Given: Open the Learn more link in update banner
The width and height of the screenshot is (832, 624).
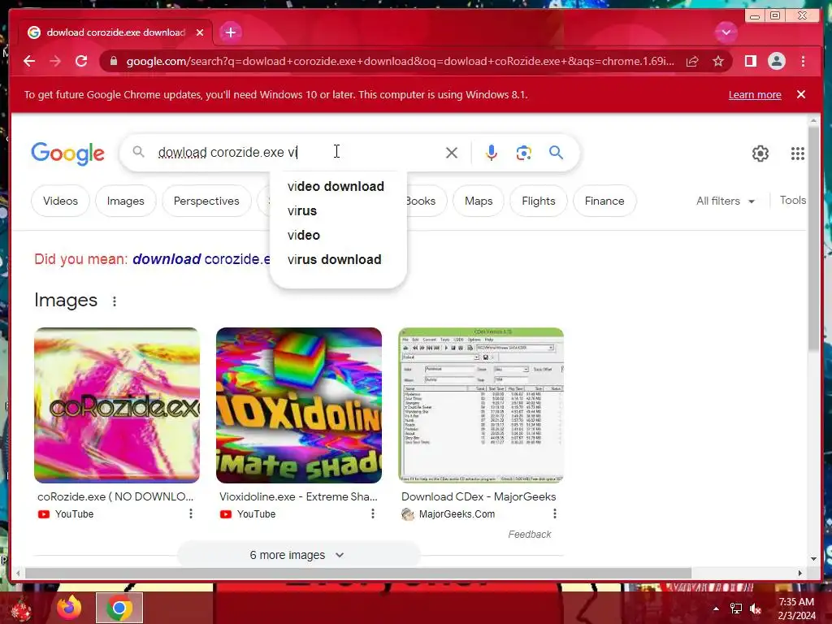Looking at the screenshot, I should coord(755,94).
